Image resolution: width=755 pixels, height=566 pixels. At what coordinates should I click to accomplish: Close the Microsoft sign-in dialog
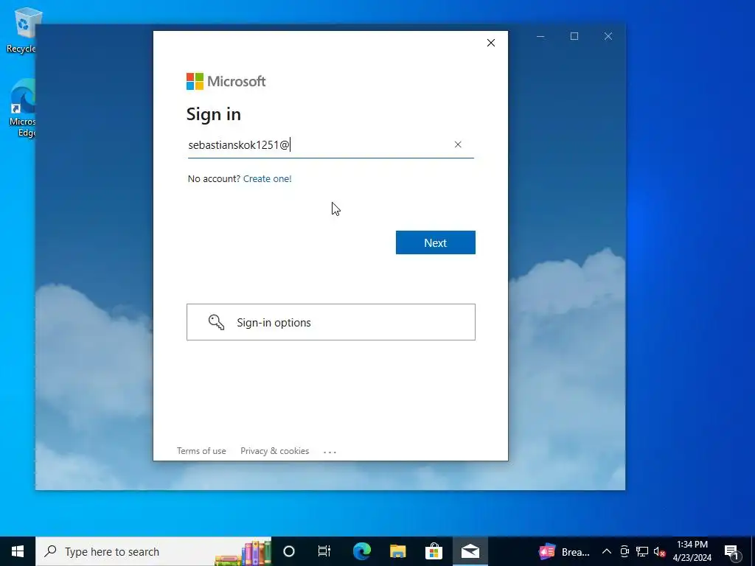[490, 43]
